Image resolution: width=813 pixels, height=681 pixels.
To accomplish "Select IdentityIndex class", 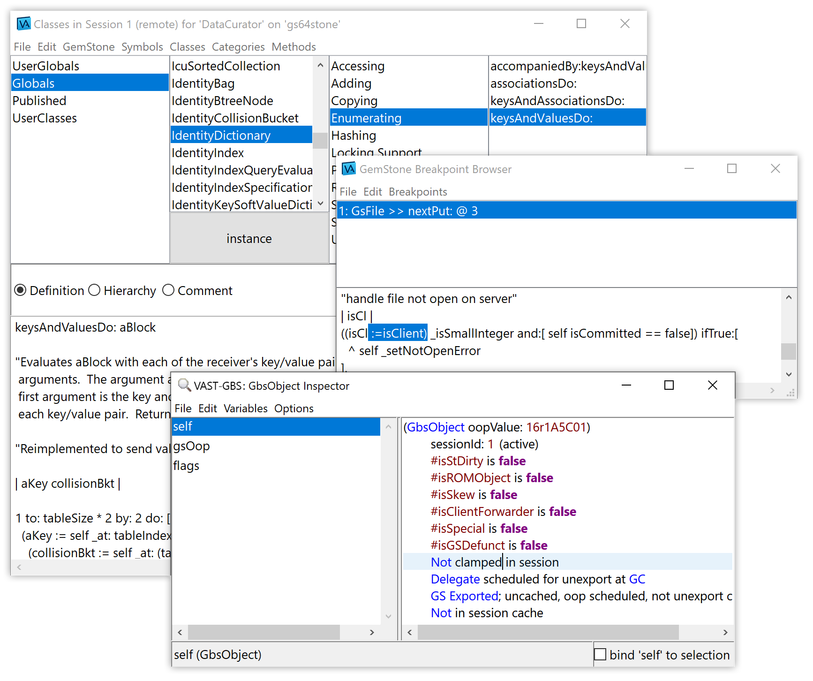I will (241, 153).
